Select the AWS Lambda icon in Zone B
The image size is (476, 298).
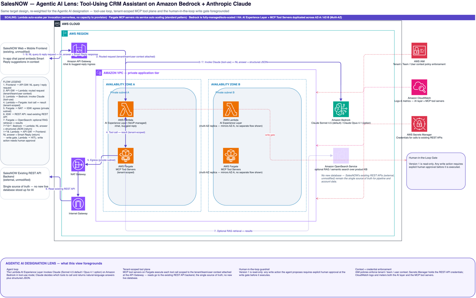pos(231,109)
